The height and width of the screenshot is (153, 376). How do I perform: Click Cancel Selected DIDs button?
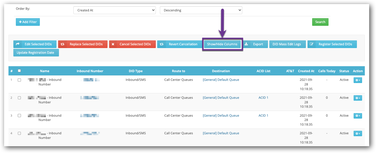pos(132,44)
